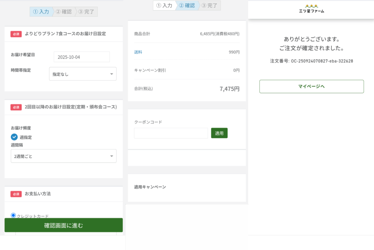Click the highlighted ② 確認 step in middle panel
This screenshot has width=374, height=250.
pos(187,5)
